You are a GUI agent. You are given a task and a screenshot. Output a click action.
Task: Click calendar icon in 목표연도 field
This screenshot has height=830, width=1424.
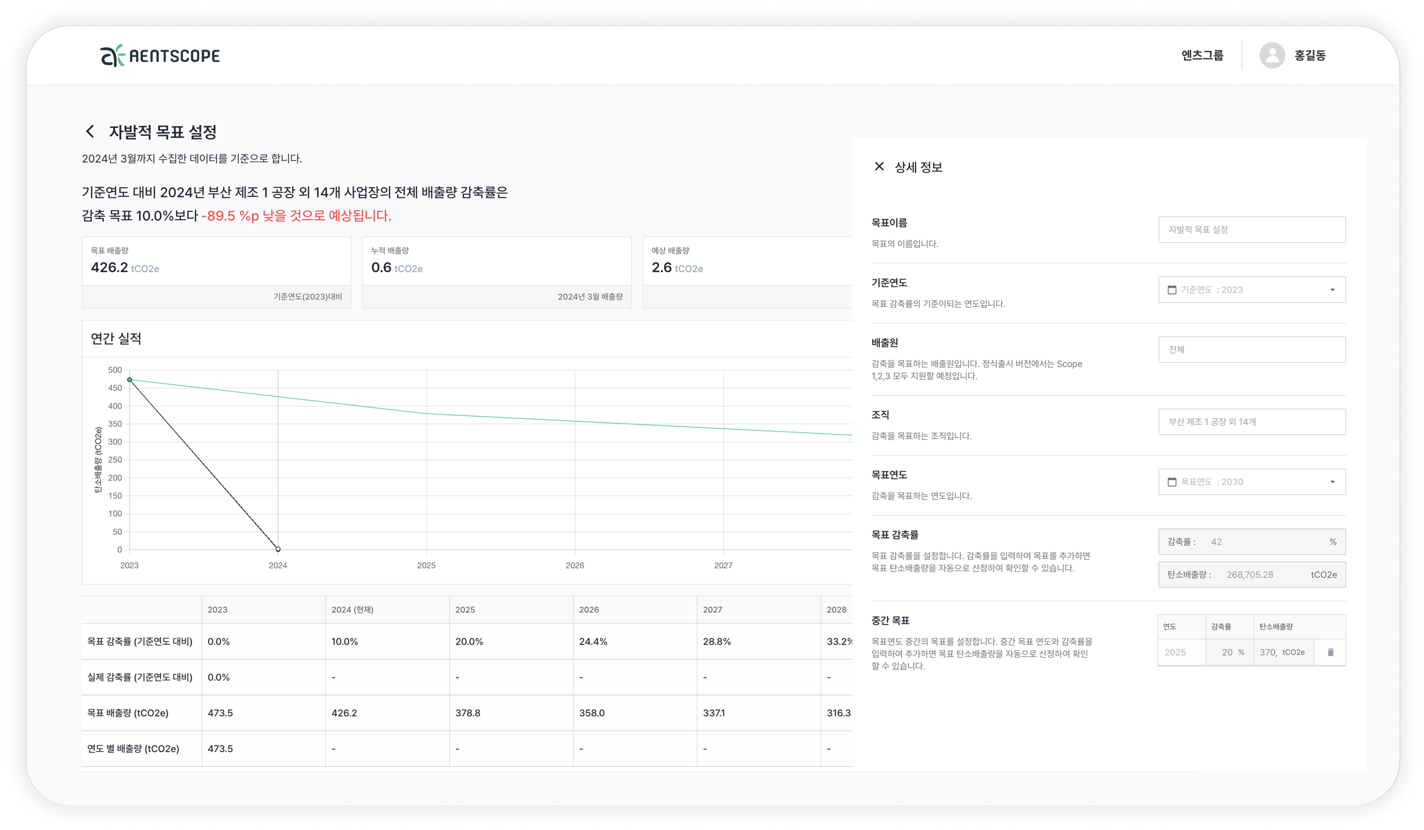point(1172,482)
